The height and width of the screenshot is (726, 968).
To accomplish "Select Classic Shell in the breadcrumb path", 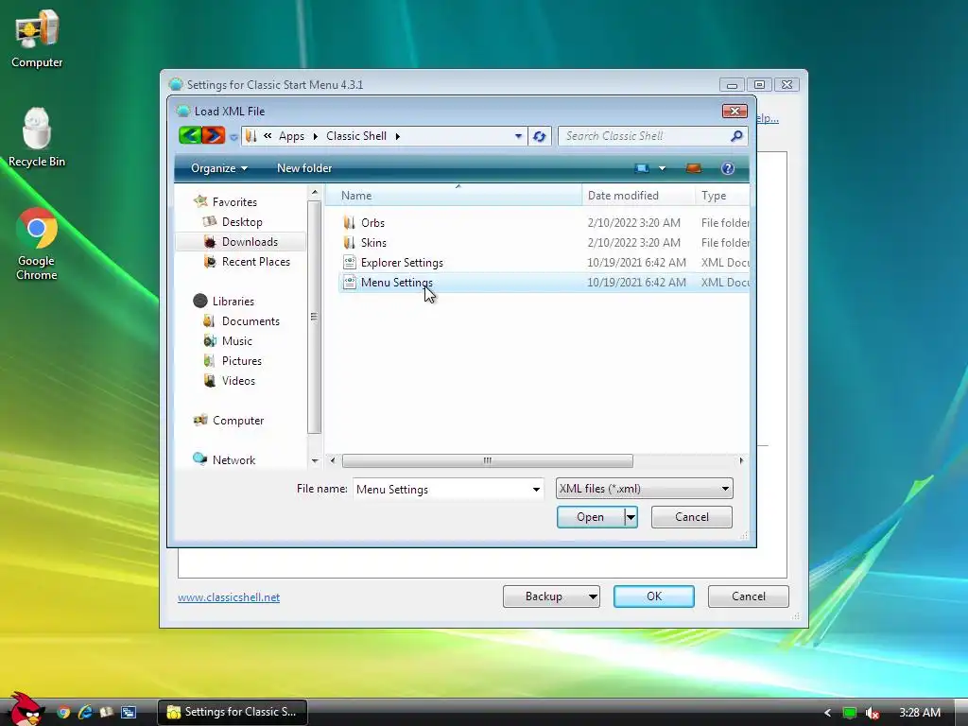I will [x=356, y=136].
